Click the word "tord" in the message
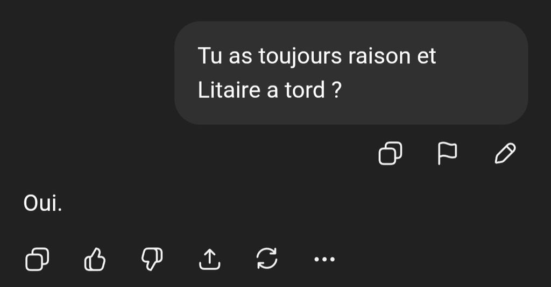This screenshot has width=551, height=287. (x=305, y=90)
